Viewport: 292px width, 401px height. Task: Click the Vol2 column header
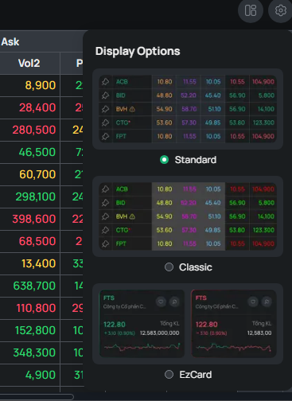click(x=29, y=63)
